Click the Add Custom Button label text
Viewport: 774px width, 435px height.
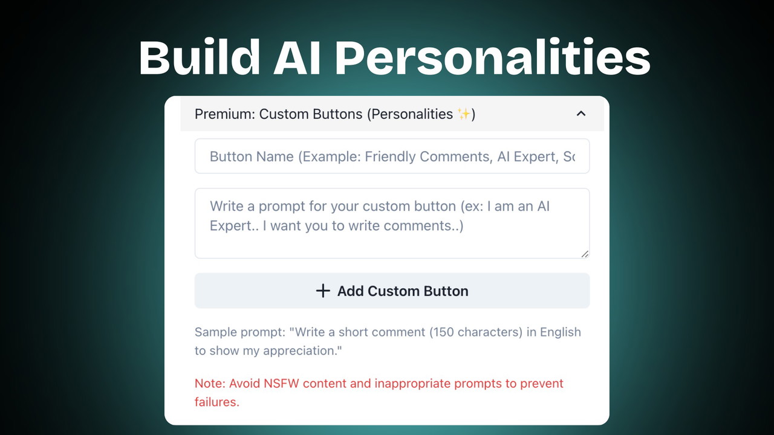[x=403, y=291]
